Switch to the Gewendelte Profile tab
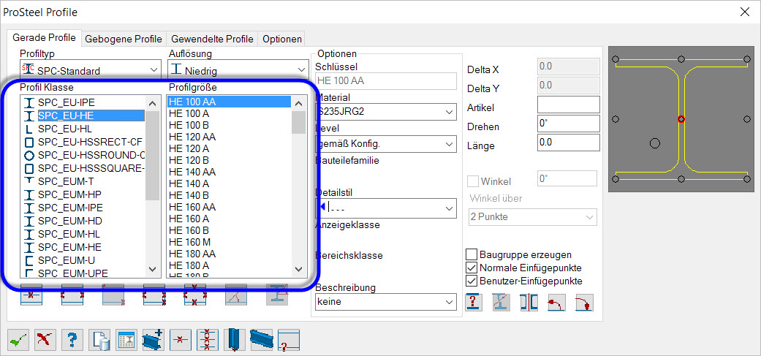Screen dimensions: 761x356 [x=212, y=39]
